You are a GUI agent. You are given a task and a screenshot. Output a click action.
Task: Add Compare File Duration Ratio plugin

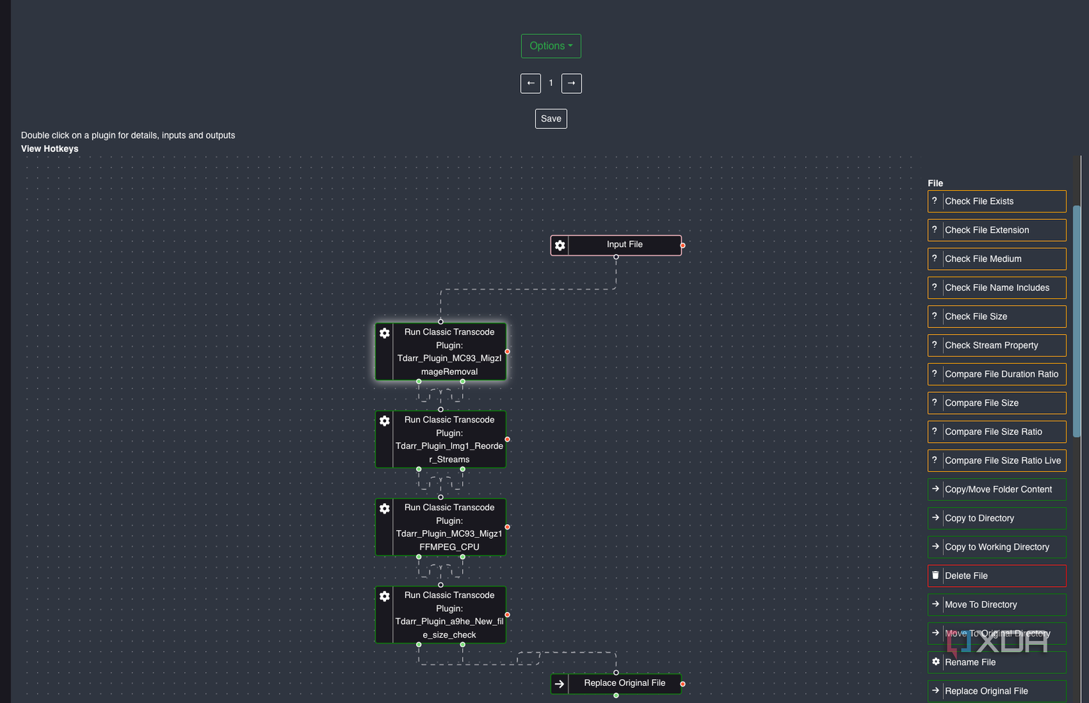click(997, 374)
